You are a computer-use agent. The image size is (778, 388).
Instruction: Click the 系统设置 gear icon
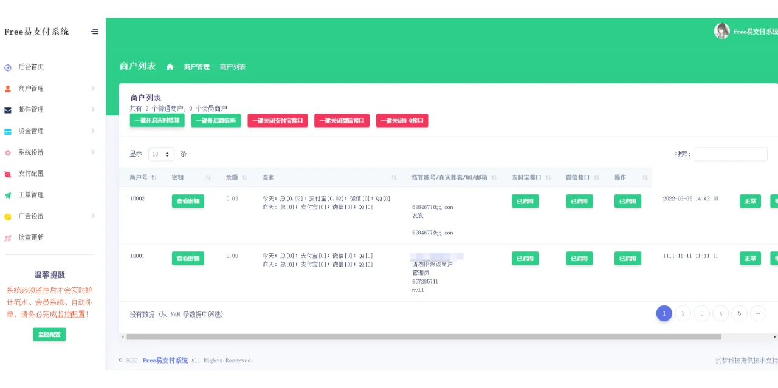coord(7,152)
